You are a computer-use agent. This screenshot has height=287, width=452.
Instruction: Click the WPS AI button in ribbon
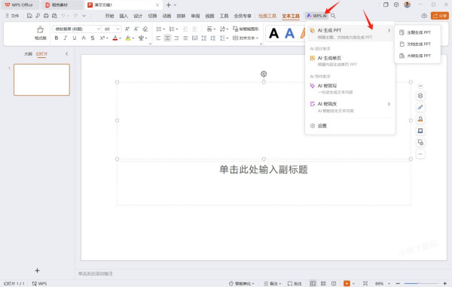(317, 16)
